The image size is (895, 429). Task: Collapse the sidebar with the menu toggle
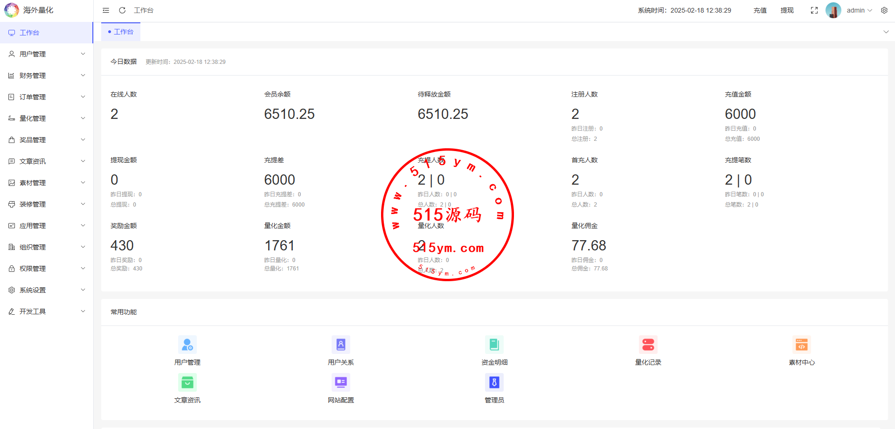tap(106, 10)
